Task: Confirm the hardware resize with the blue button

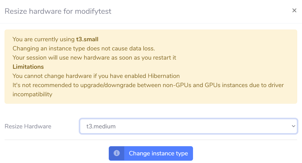Action: pos(158,153)
